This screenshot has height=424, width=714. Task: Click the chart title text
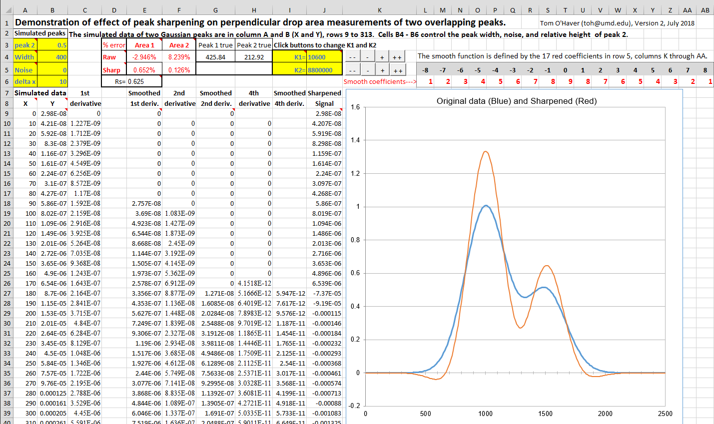(x=516, y=101)
